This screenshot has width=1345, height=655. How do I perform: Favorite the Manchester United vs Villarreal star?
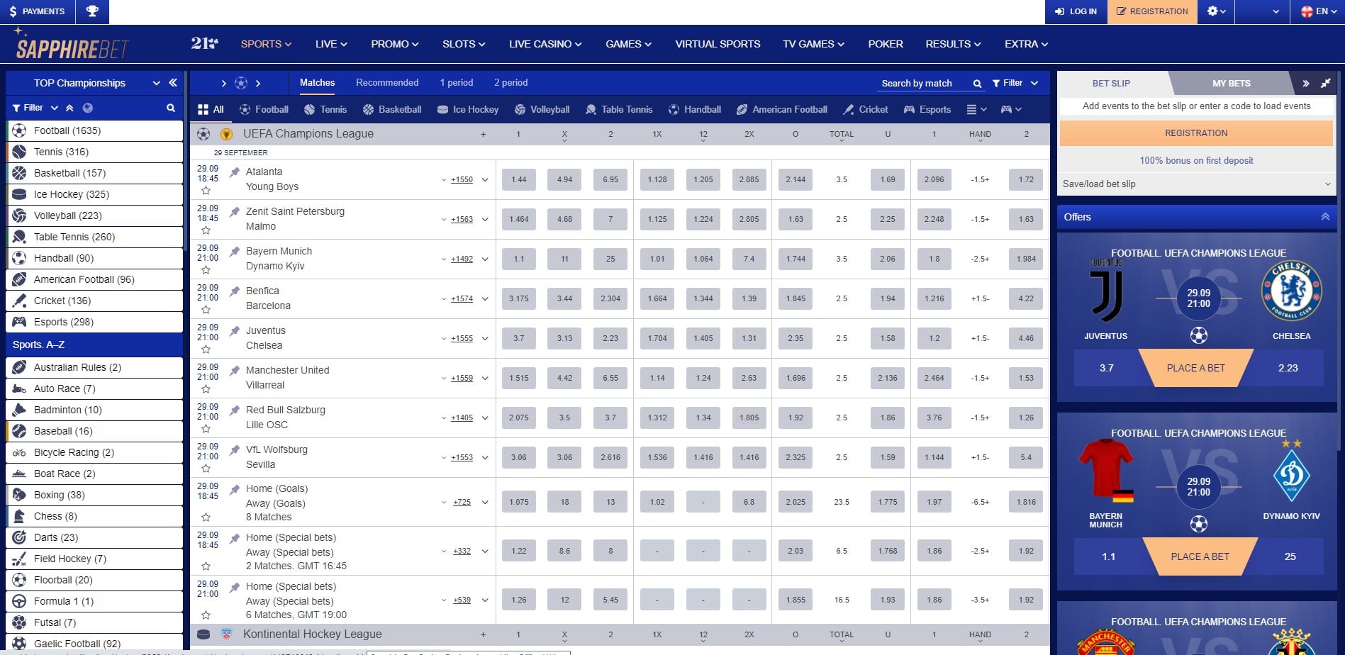tap(206, 389)
